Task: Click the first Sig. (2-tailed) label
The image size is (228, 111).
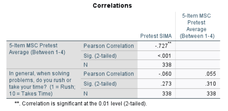Action: coord(100,56)
